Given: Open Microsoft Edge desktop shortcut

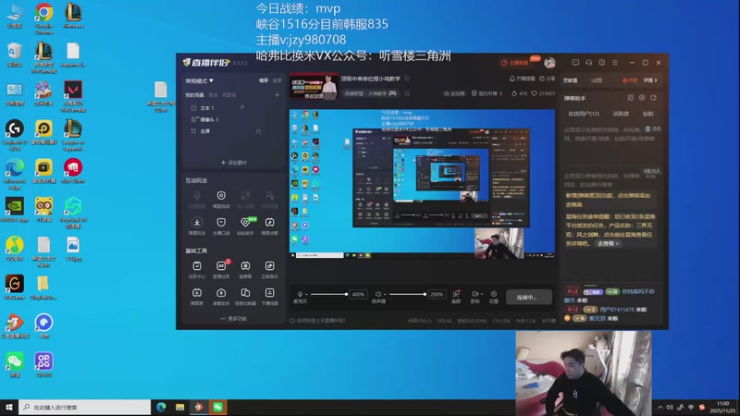Looking at the screenshot, I should tap(15, 174).
